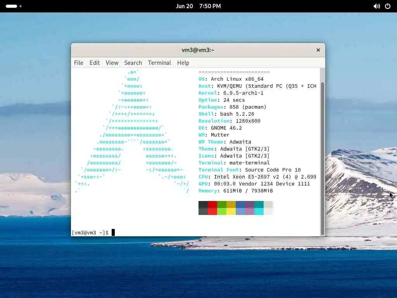Open the clock showing Jun 20 7:50 PM
397x298 pixels.
198,6
